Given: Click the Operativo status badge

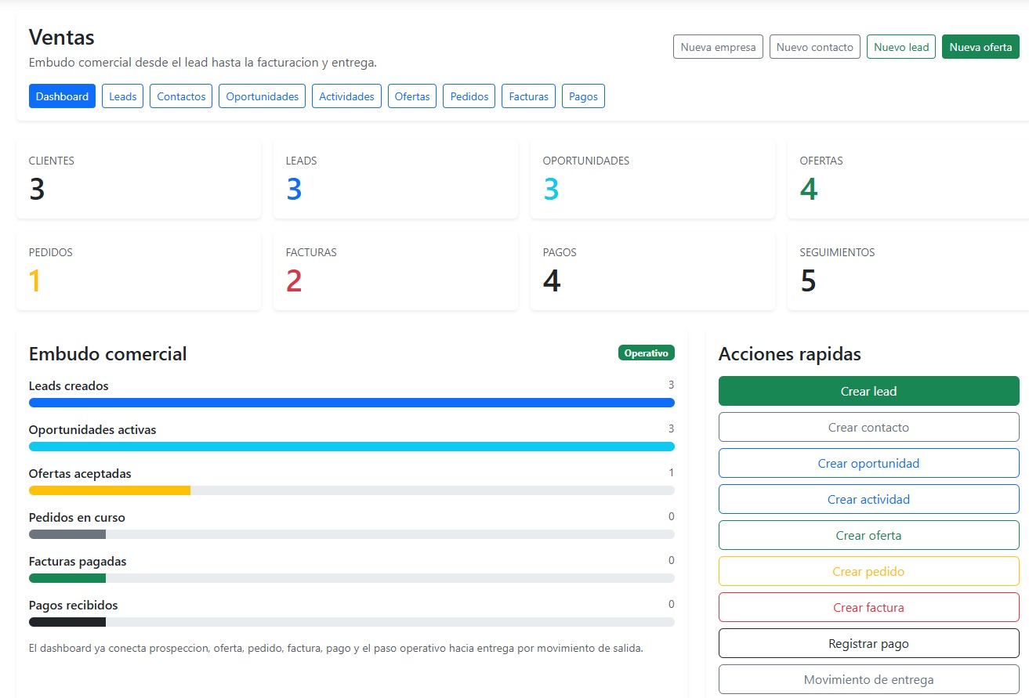Looking at the screenshot, I should tap(646, 353).
